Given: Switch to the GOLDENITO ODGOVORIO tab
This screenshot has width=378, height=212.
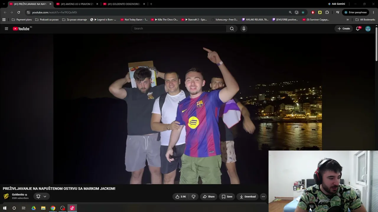Looking at the screenshot, I should (x=124, y=4).
